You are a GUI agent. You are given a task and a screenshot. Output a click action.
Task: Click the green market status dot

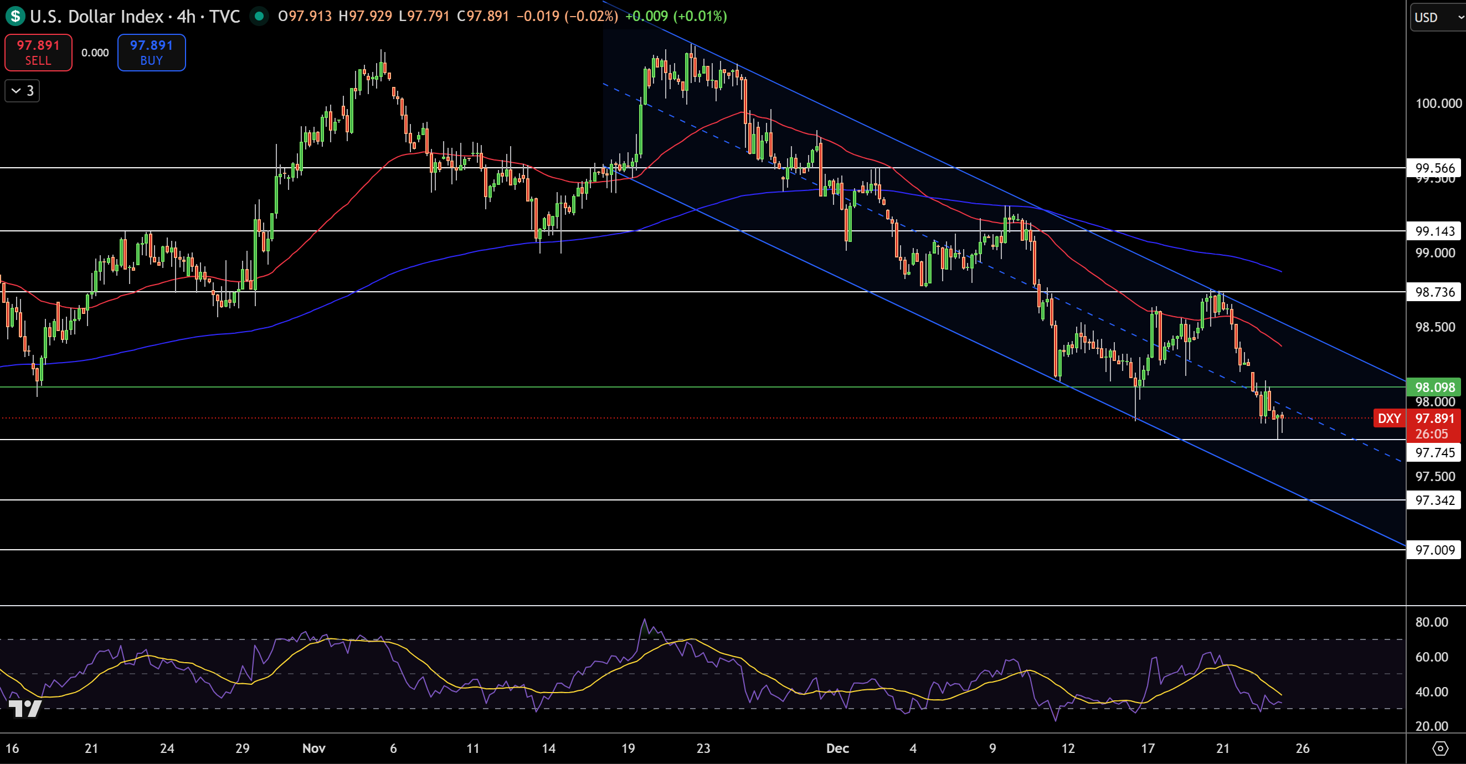pyautogui.click(x=259, y=16)
